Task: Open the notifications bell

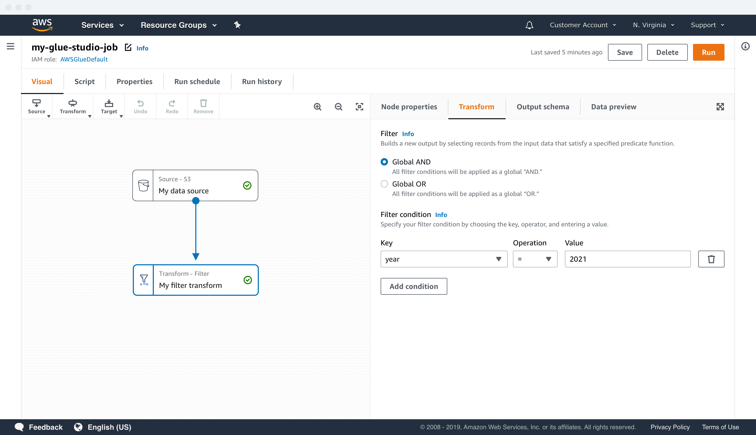Action: pos(529,25)
